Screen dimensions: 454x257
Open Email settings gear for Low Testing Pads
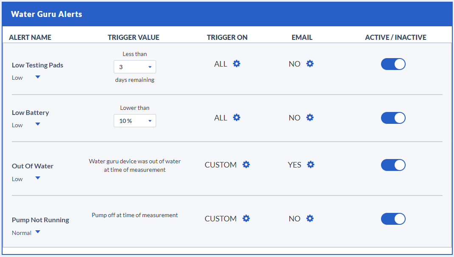click(310, 64)
